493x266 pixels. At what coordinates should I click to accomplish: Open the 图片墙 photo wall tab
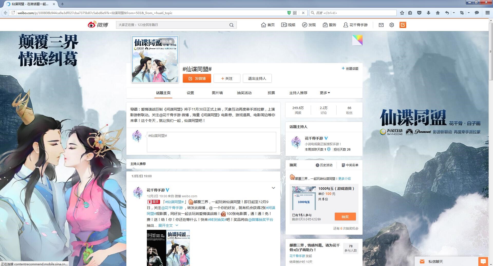click(x=217, y=93)
